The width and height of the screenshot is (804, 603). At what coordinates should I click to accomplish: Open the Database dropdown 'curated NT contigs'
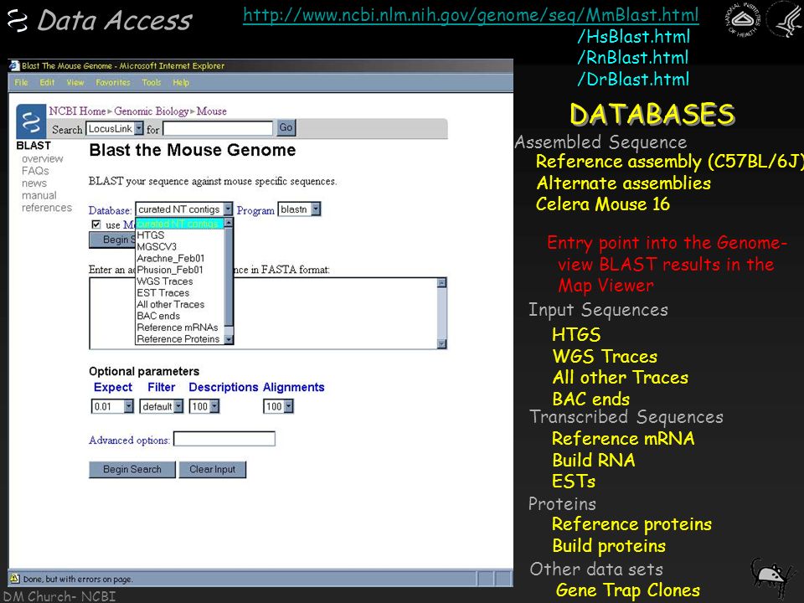coord(184,209)
